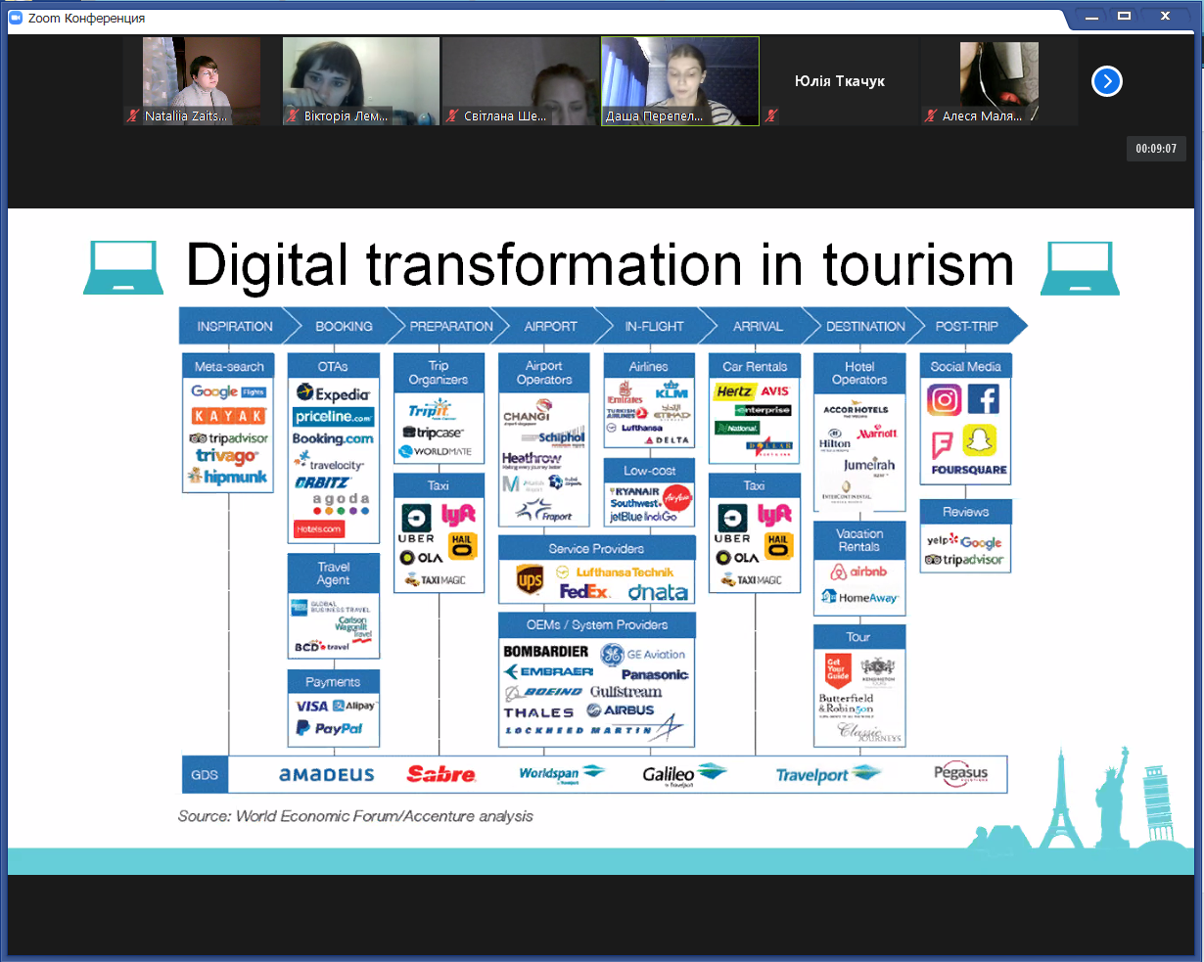This screenshot has height=962, width=1204.
Task: Click the muted mic icon on Nataliia Zaits tile
Action: 133,115
